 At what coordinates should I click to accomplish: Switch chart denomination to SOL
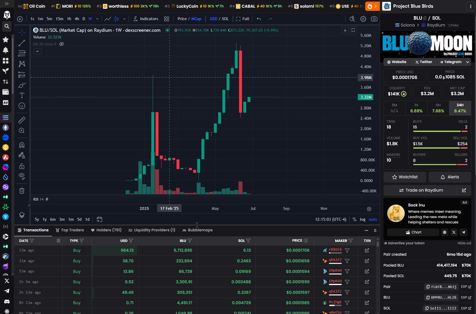pyautogui.click(x=225, y=19)
